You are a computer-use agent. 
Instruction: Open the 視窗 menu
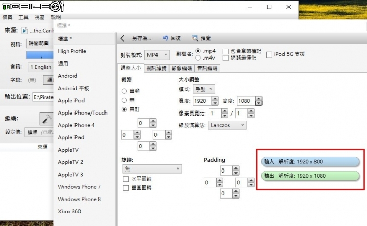(x=40, y=17)
